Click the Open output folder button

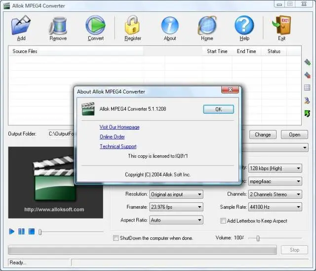[x=294, y=135]
